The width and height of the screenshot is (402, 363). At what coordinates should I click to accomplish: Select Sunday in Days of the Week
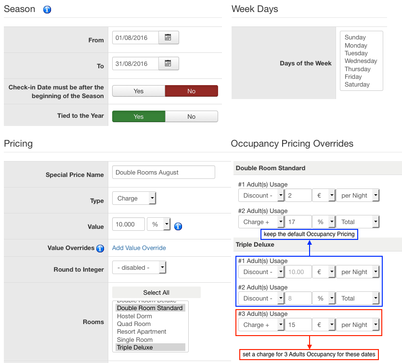tap(355, 38)
